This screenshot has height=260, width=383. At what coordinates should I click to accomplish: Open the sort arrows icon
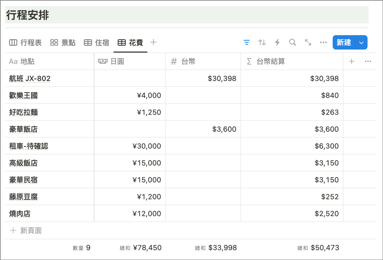click(x=262, y=42)
